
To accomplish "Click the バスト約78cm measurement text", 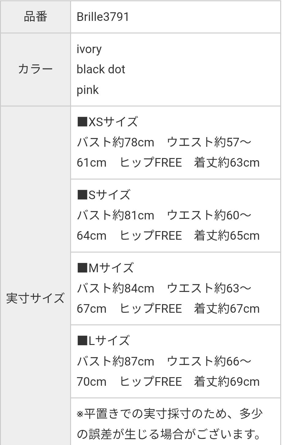I will pyautogui.click(x=115, y=142).
